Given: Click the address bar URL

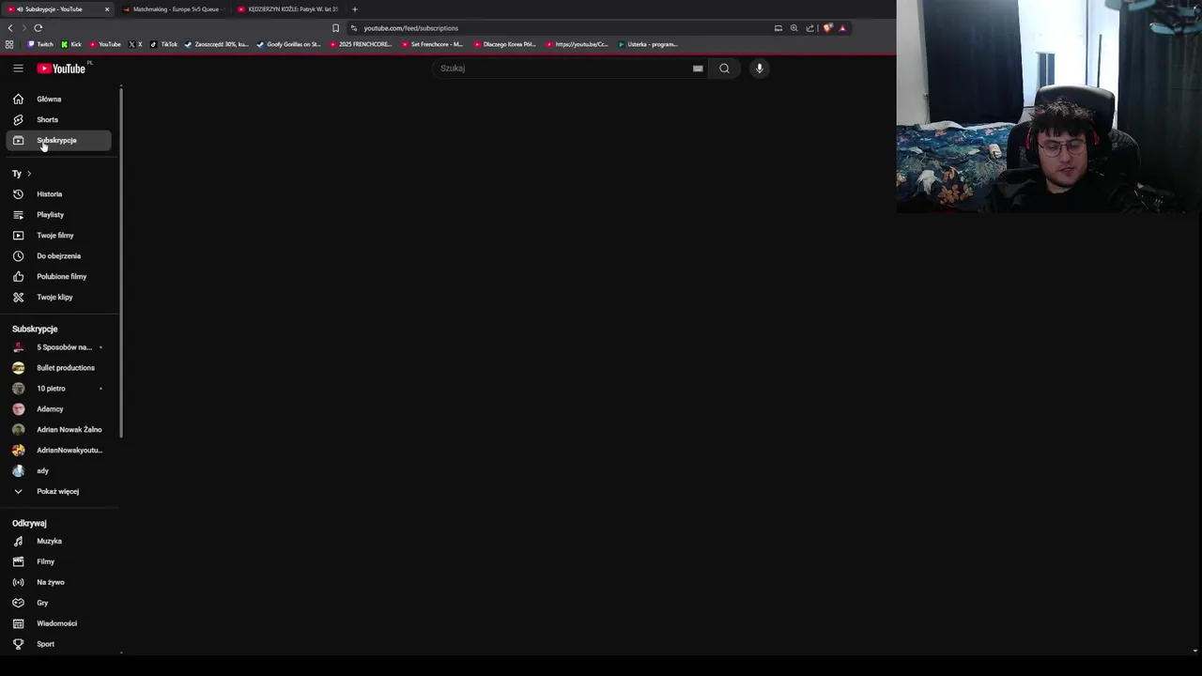Looking at the screenshot, I should pos(411,28).
